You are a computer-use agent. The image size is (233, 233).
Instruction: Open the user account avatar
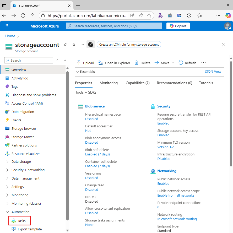click(227, 26)
